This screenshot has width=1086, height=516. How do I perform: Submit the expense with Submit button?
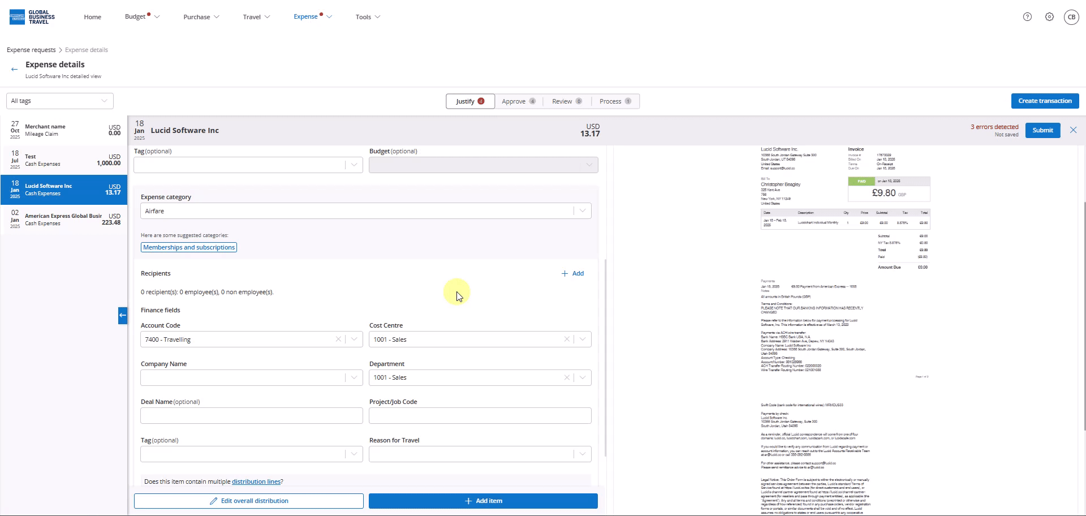point(1042,130)
